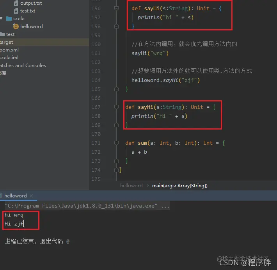The image size is (277, 270).
Task: Select the test folder
Action: pyautogui.click(x=10, y=34)
